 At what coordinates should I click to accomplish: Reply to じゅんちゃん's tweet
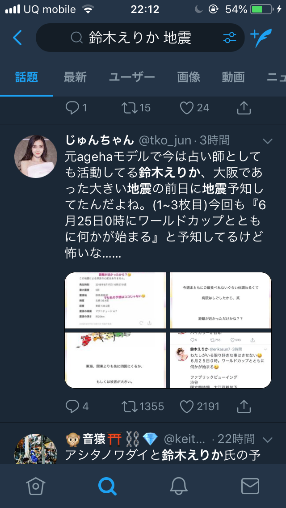point(72,406)
